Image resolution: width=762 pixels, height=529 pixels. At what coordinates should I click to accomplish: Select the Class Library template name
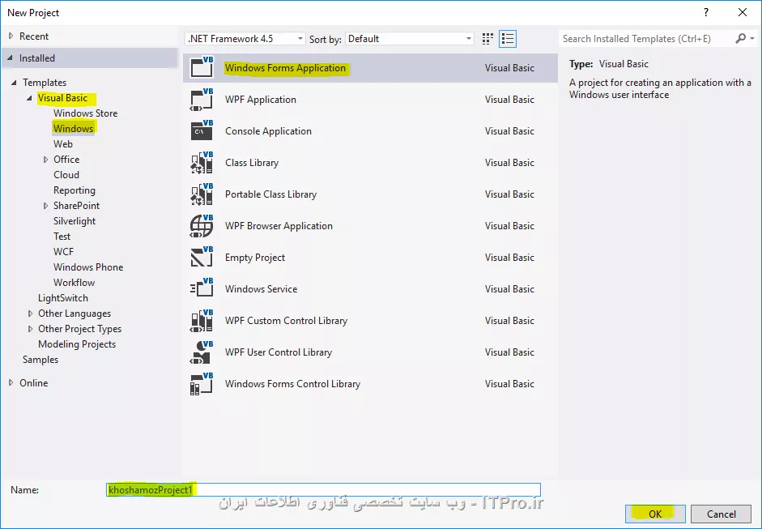tap(252, 162)
